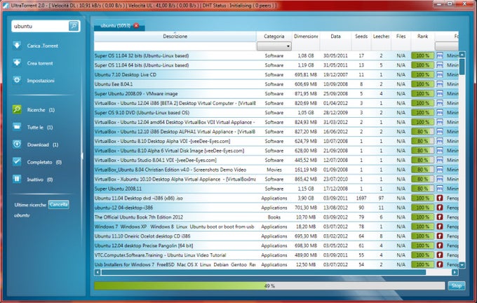
Task: Open the Categoria filter dropdown
Action: pos(274,46)
